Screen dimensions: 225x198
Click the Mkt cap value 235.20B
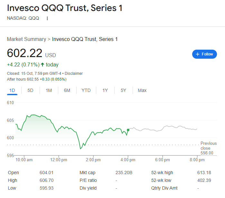(x=124, y=173)
